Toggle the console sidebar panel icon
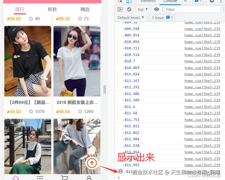225x180 pixels. tap(120, 9)
